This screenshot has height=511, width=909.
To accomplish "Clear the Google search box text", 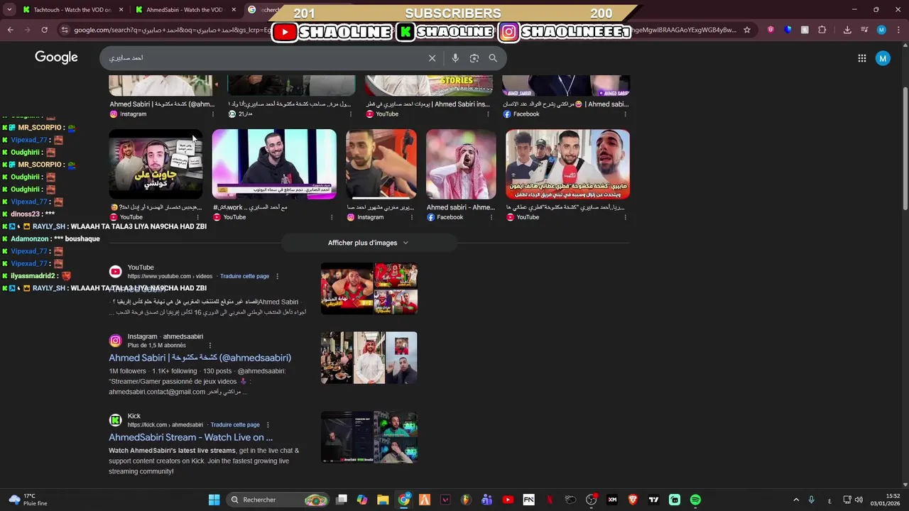I will (x=432, y=58).
